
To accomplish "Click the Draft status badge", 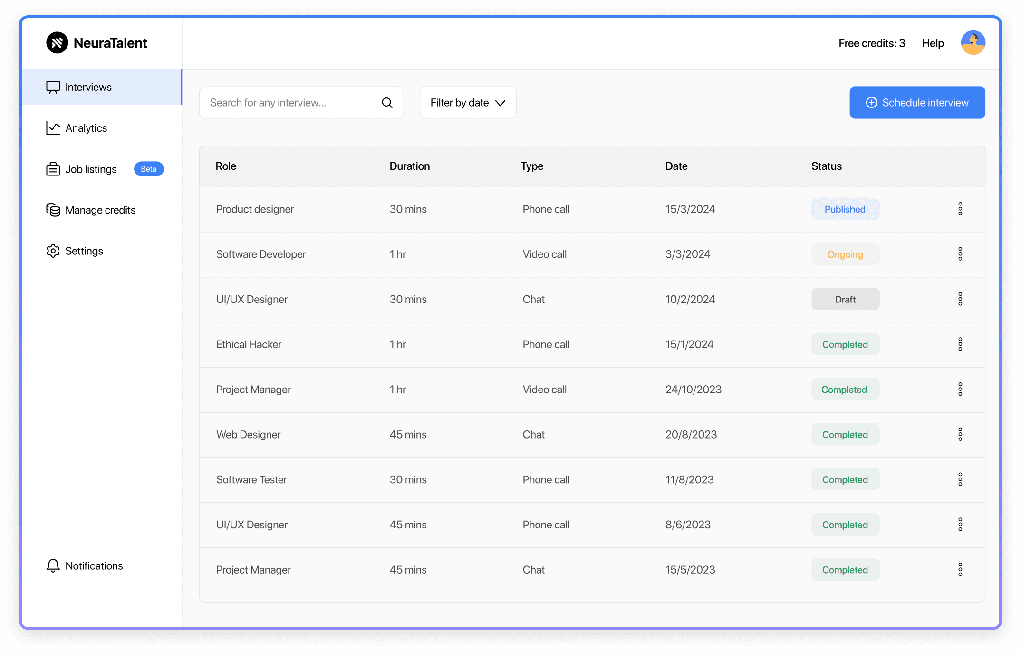I will click(845, 299).
